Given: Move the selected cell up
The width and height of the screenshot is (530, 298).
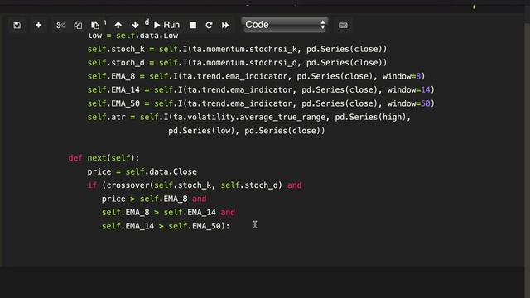Looking at the screenshot, I should tap(118, 25).
